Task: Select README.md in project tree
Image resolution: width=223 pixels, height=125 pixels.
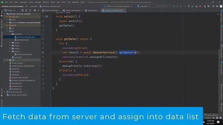Action: [16, 89]
